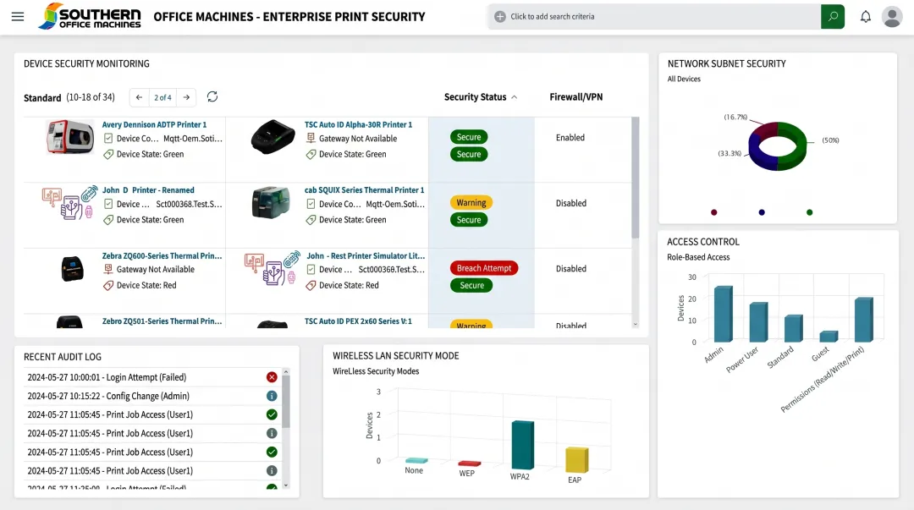Go to previous page of devices
This screenshot has height=510, width=914.
[139, 97]
